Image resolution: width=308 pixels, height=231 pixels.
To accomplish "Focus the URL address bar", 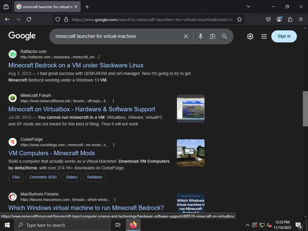I will 152,20.
